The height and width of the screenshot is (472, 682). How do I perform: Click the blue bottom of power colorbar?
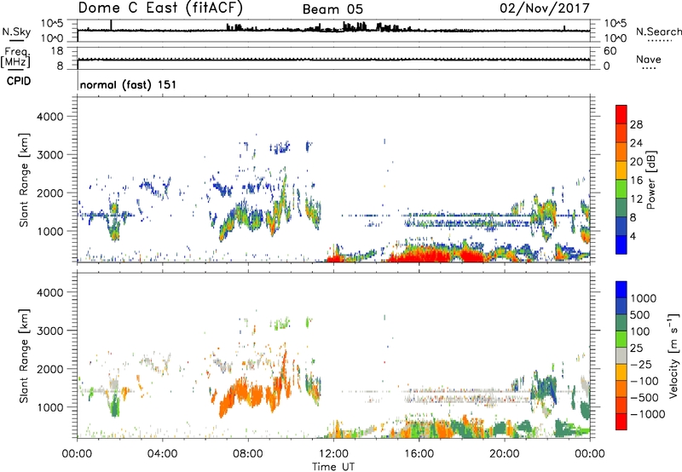pyautogui.click(x=621, y=245)
